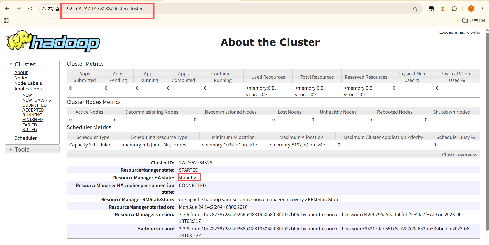Screen dimensions: 489x245
Task: Show FAILED applications
Action: coord(30,125)
